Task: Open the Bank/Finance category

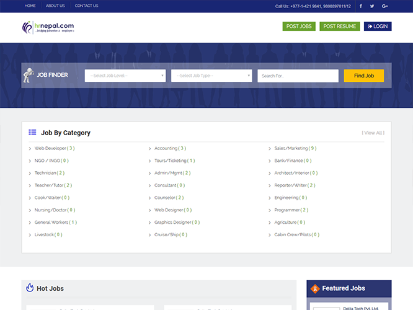Action: coord(293,161)
